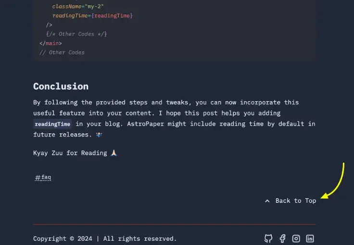Click the readingTime={readingTime} code line
The image size is (354, 245).
point(92,16)
